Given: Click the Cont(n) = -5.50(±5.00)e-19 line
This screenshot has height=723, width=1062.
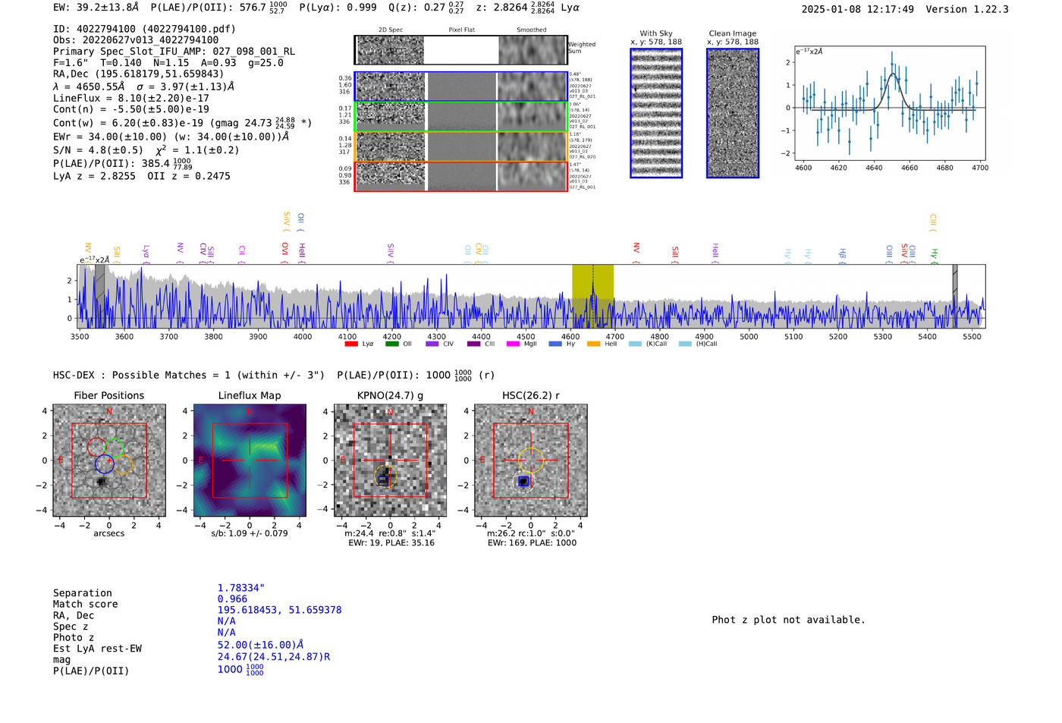Looking at the screenshot, I should (131, 109).
